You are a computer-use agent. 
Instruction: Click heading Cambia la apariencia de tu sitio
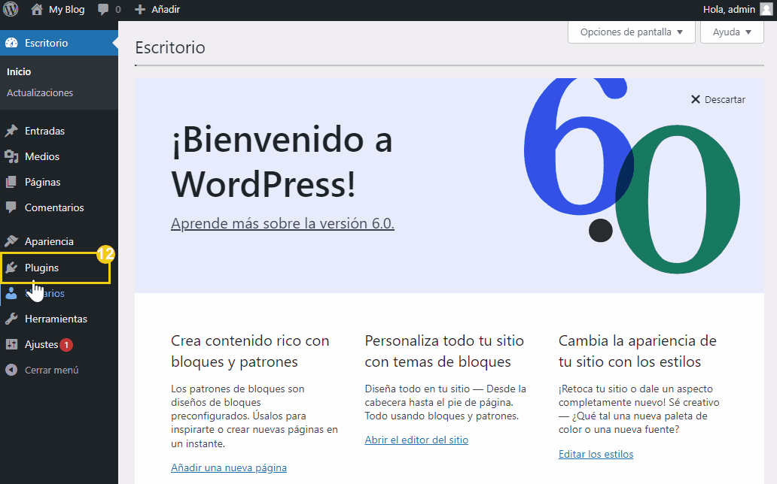point(637,352)
